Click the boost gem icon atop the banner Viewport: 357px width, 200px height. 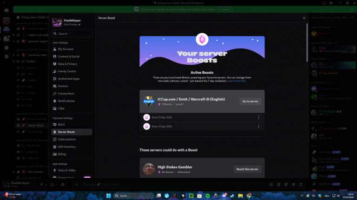pyautogui.click(x=202, y=39)
